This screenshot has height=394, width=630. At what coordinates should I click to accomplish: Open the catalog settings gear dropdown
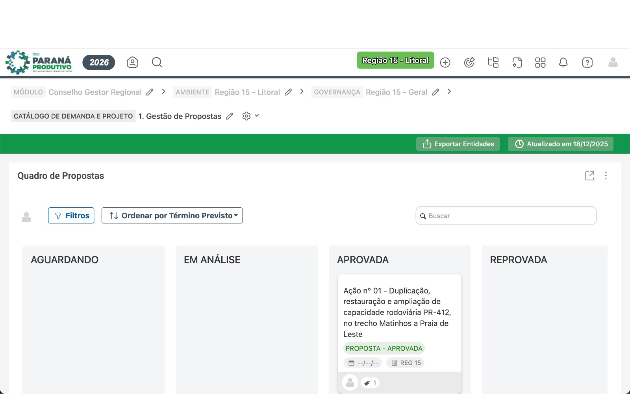[250, 116]
